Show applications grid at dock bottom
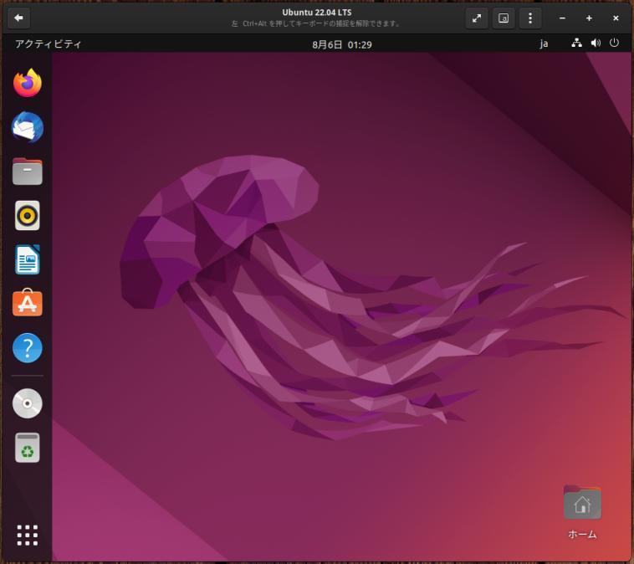634x564 pixels. [27, 536]
